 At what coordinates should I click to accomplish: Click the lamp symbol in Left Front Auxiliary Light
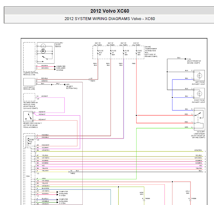pos(200,76)
